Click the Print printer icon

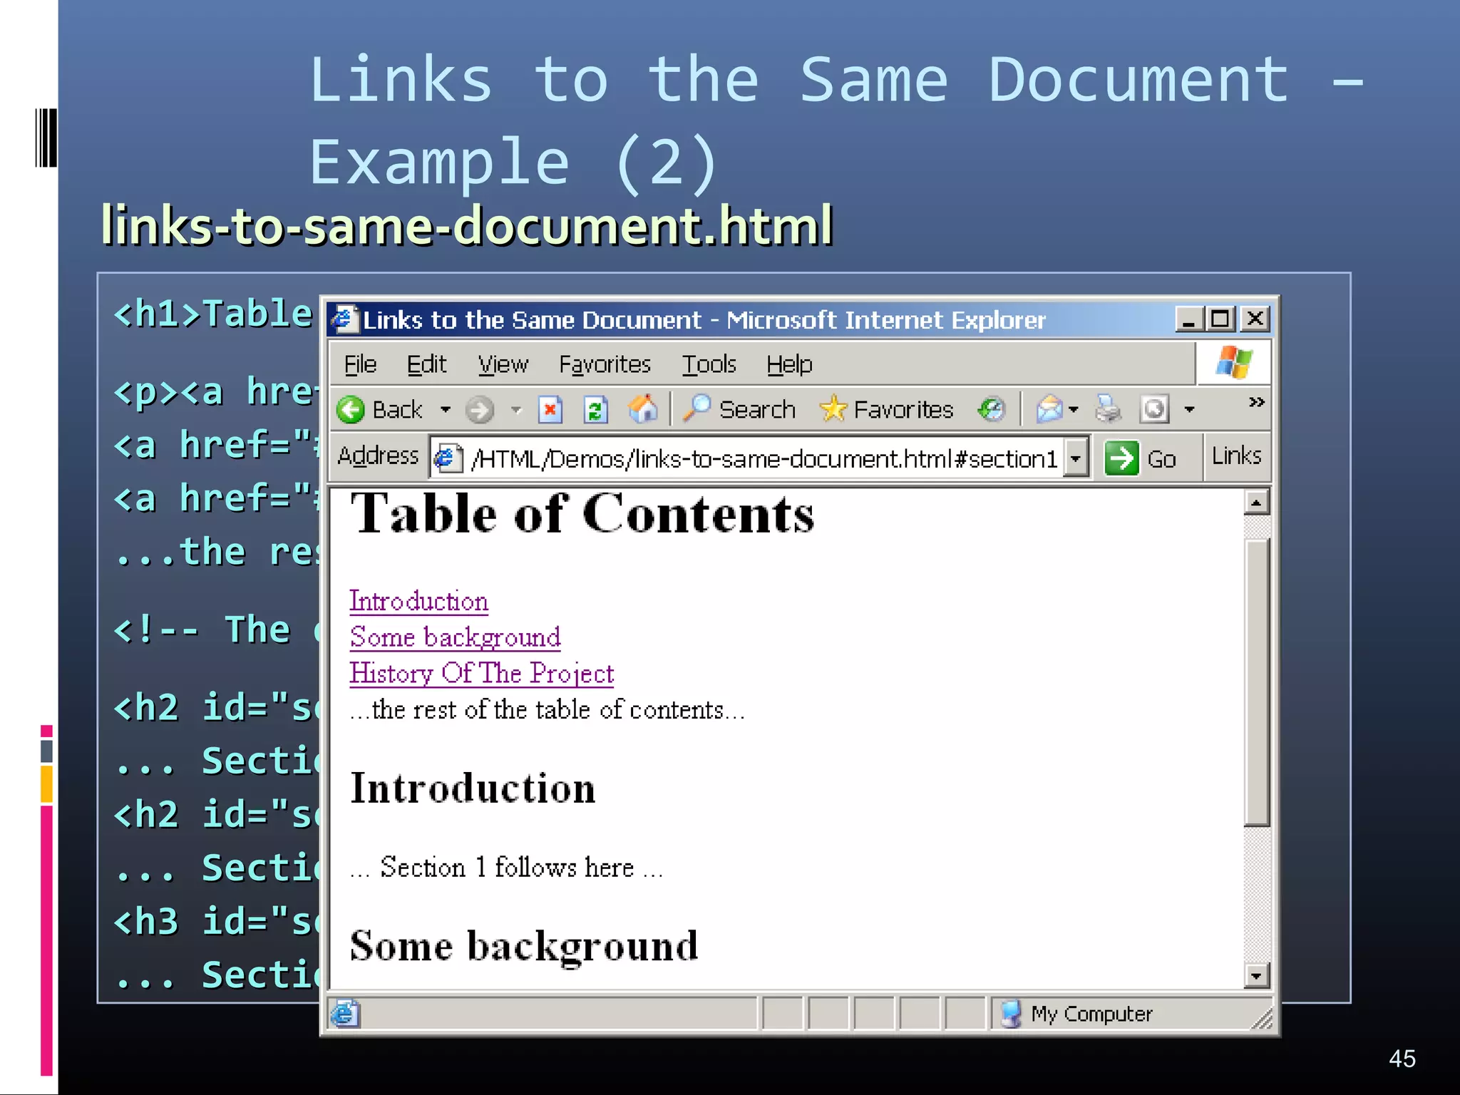click(1107, 409)
